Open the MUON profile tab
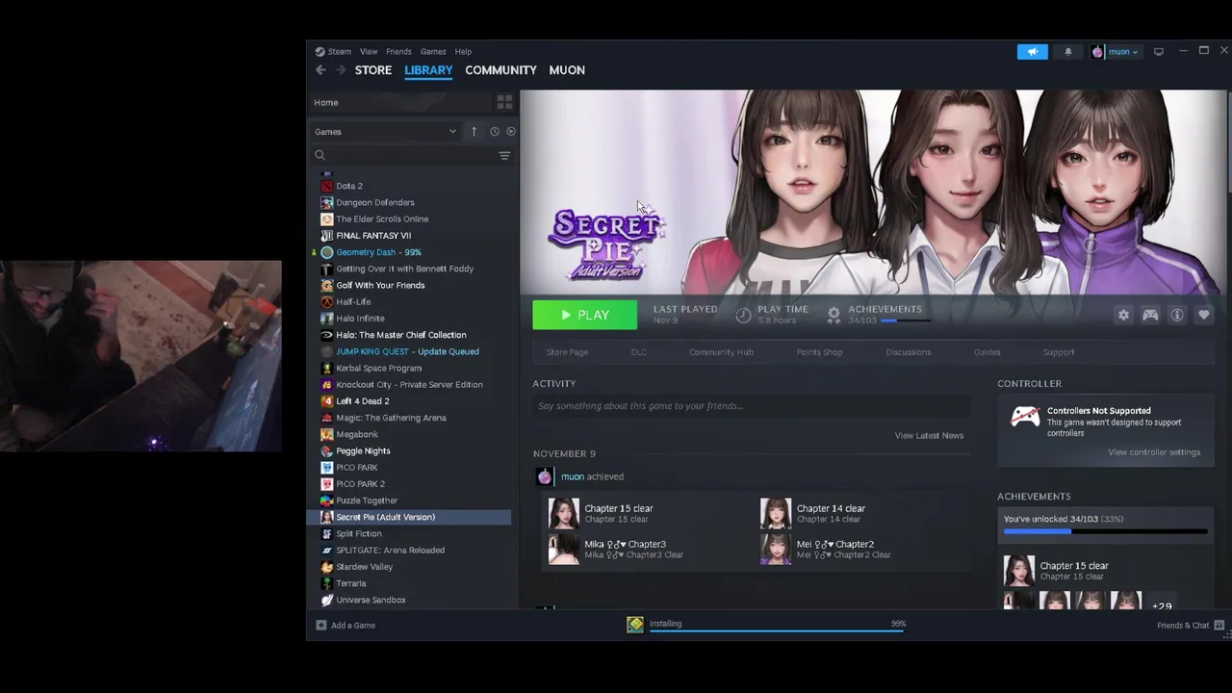This screenshot has width=1232, height=693. click(x=567, y=70)
